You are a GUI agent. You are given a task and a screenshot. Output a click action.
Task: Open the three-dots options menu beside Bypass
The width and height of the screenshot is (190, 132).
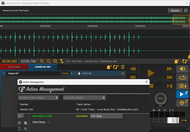click(186, 10)
